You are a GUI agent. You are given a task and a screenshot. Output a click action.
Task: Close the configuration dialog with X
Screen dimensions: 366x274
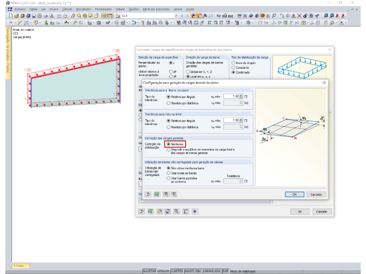[x=324, y=83]
